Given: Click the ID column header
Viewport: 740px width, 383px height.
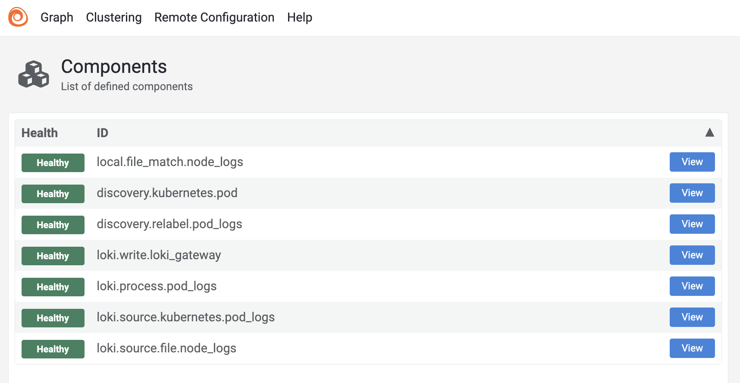Looking at the screenshot, I should click(x=102, y=133).
